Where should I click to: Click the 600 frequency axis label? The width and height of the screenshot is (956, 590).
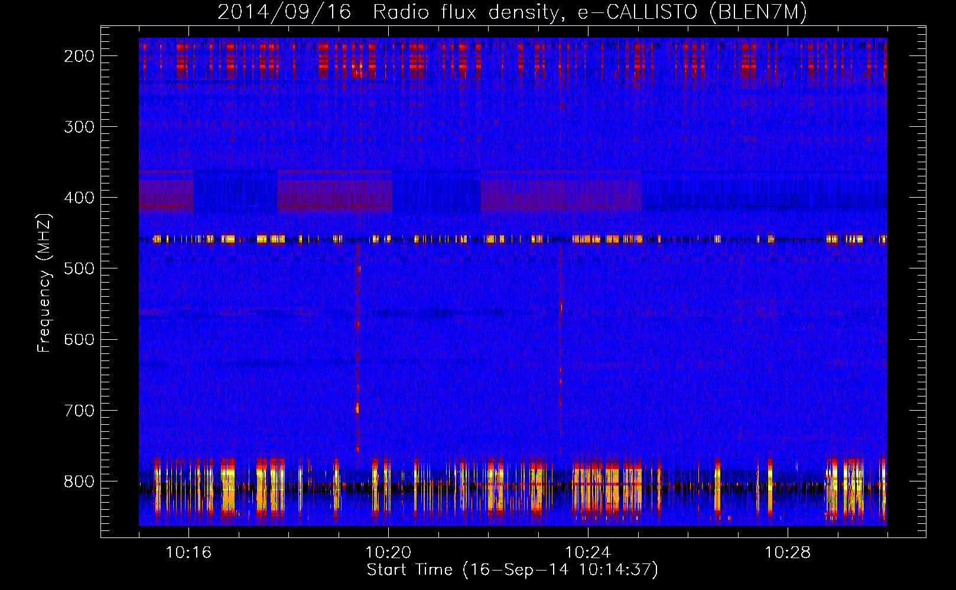79,339
